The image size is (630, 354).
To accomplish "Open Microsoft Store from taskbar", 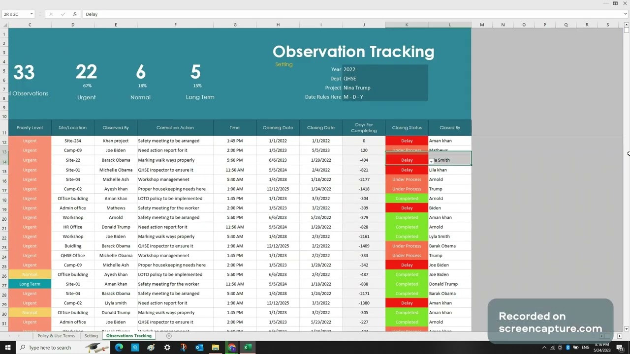I will [x=135, y=348].
